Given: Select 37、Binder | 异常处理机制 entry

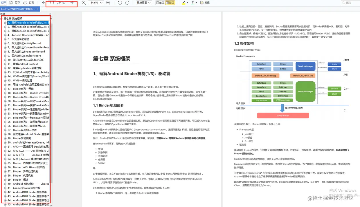Looking at the screenshot, I should coord(23,171).
